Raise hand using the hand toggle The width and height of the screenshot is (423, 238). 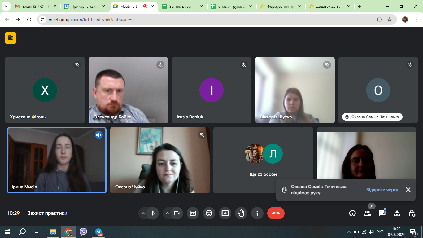[x=241, y=213]
